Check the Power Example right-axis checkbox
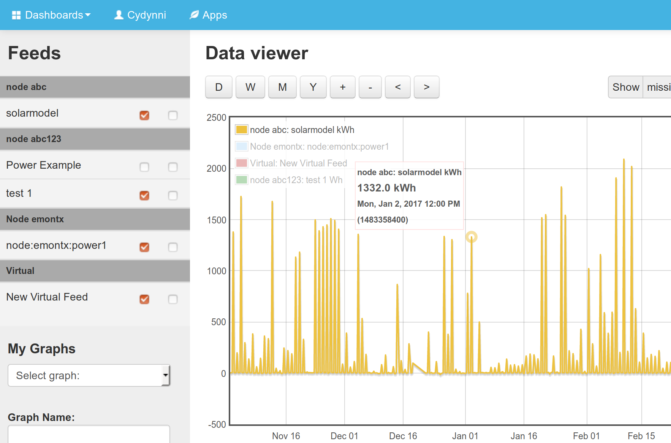Image resolution: width=671 pixels, height=443 pixels. 173,167
